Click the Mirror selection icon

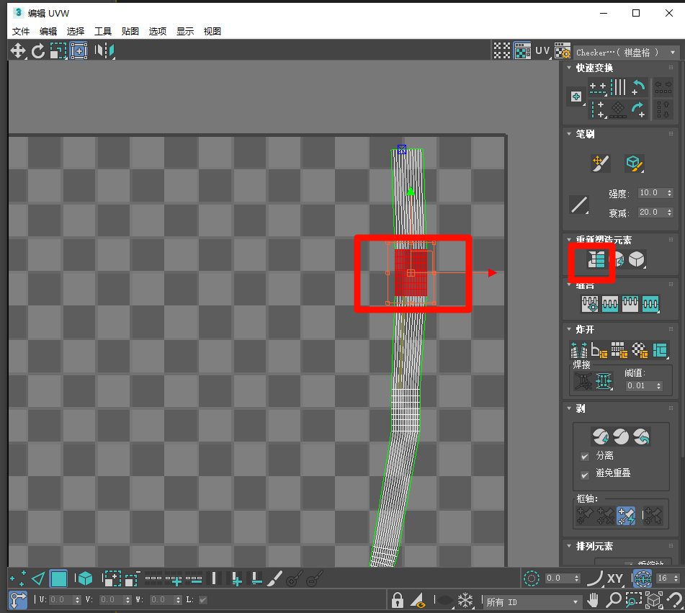tap(104, 50)
